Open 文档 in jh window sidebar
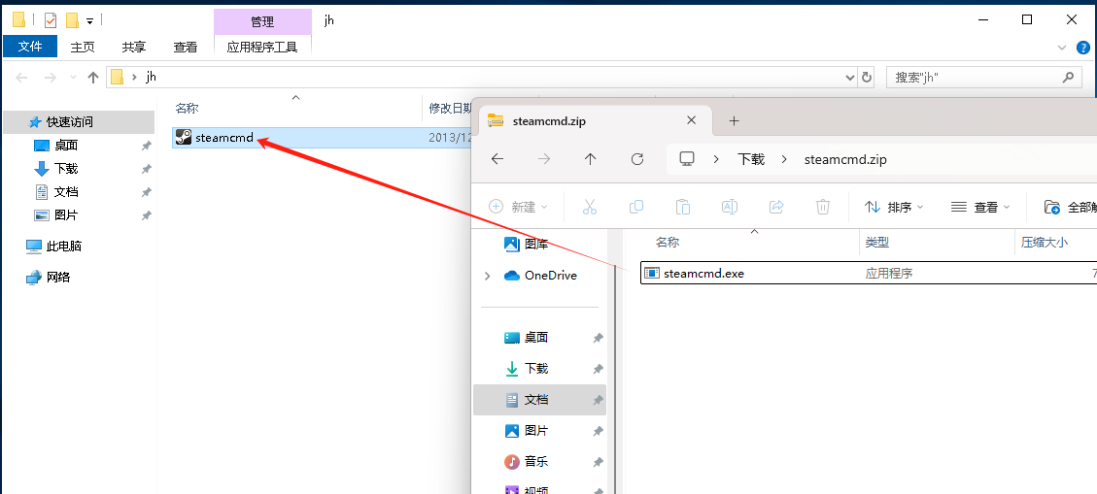This screenshot has width=1097, height=494. (66, 191)
